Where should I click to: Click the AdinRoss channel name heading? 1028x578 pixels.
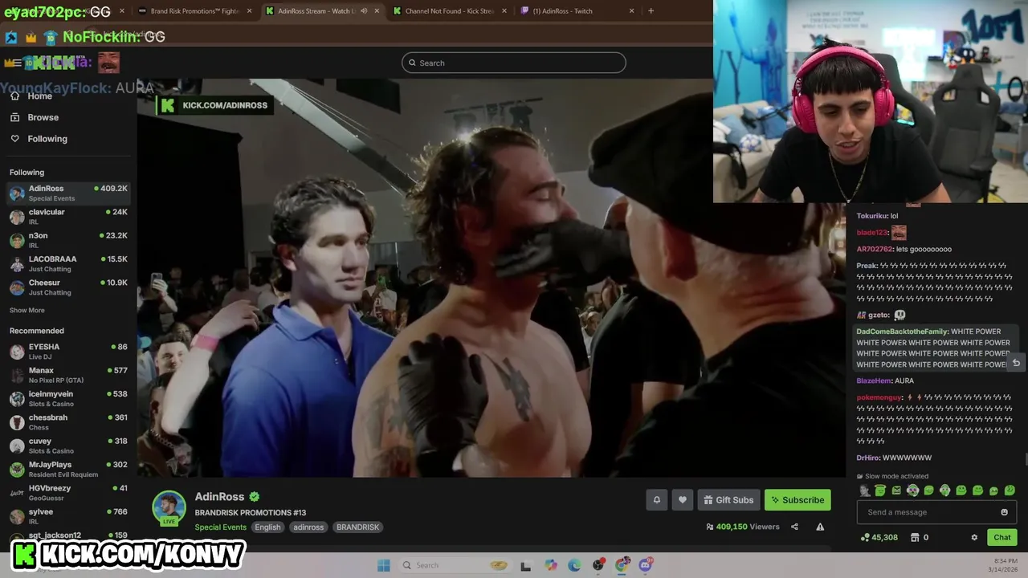pos(219,497)
